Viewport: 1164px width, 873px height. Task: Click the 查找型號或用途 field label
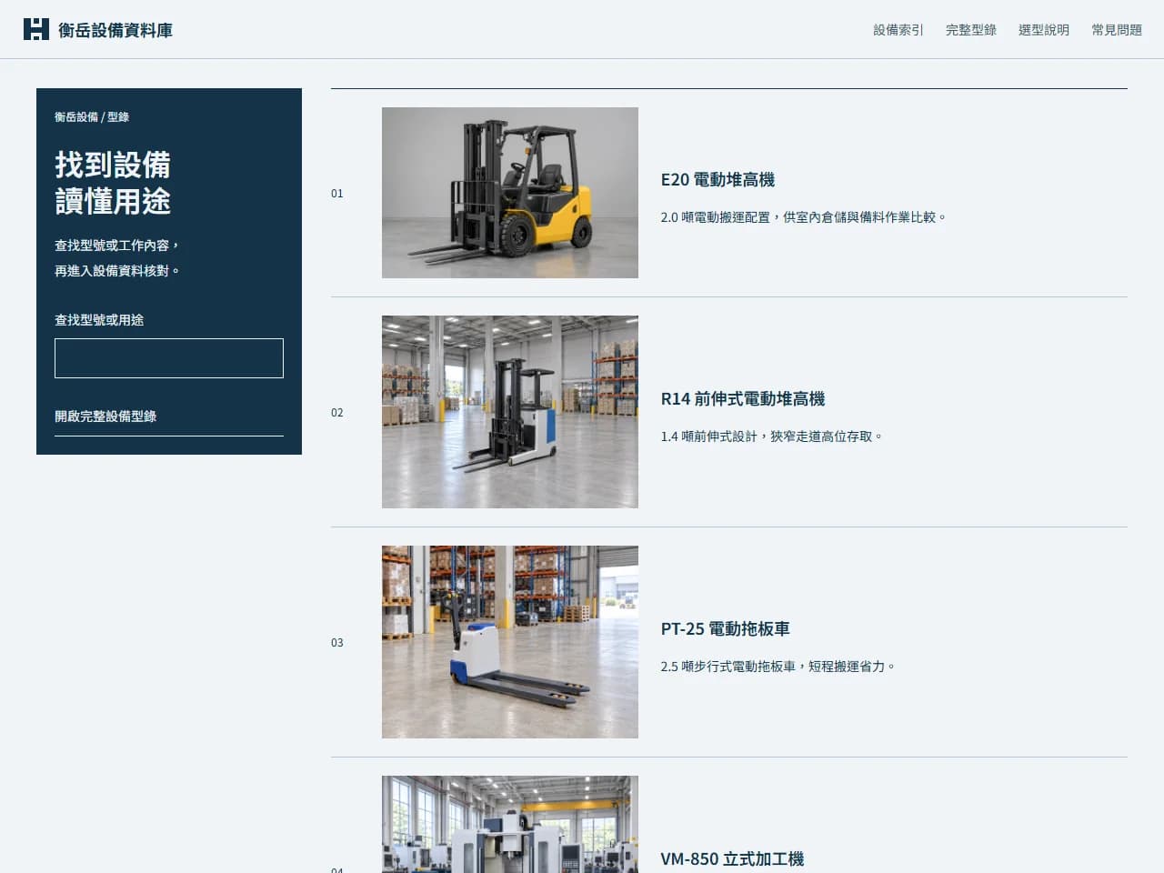point(99,320)
